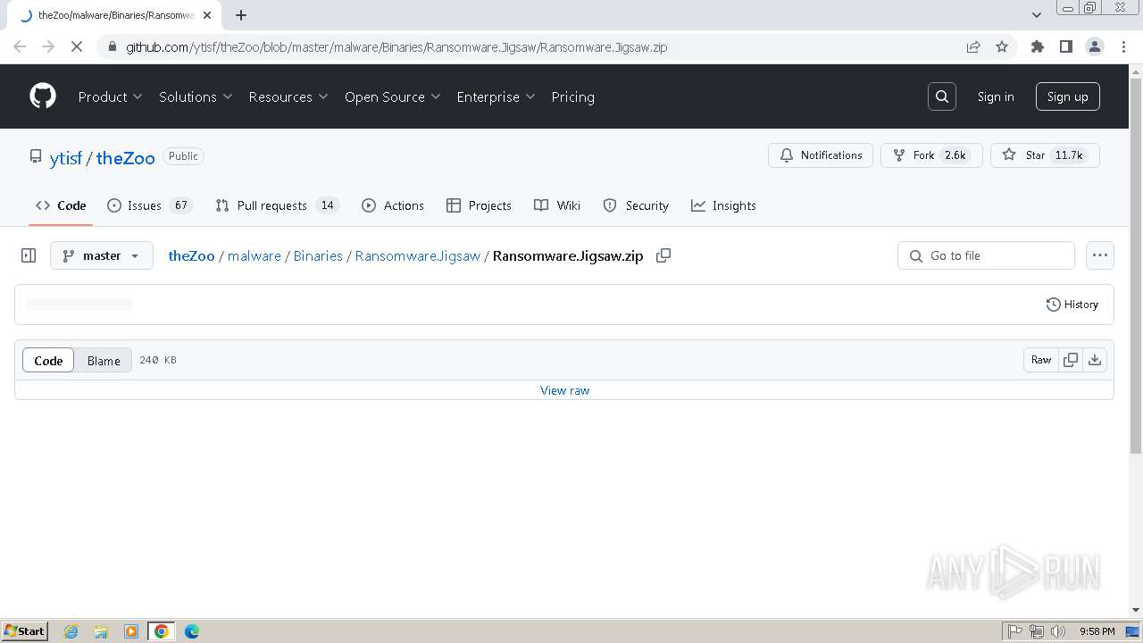This screenshot has height=643, width=1143.
Task: Open Chrome profile avatar icon
Action: (1095, 46)
